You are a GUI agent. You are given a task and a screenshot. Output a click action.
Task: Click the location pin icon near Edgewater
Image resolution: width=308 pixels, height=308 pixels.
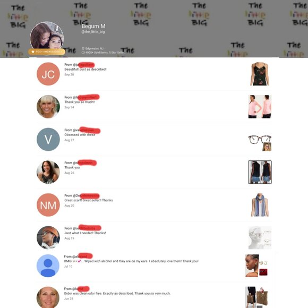(x=83, y=48)
